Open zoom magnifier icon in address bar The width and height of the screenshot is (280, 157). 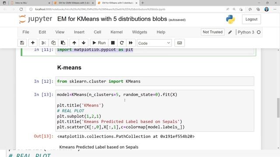tap(234, 9)
